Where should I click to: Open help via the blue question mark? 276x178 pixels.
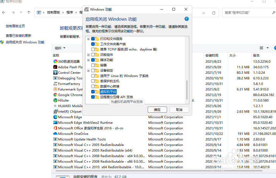[187, 19]
